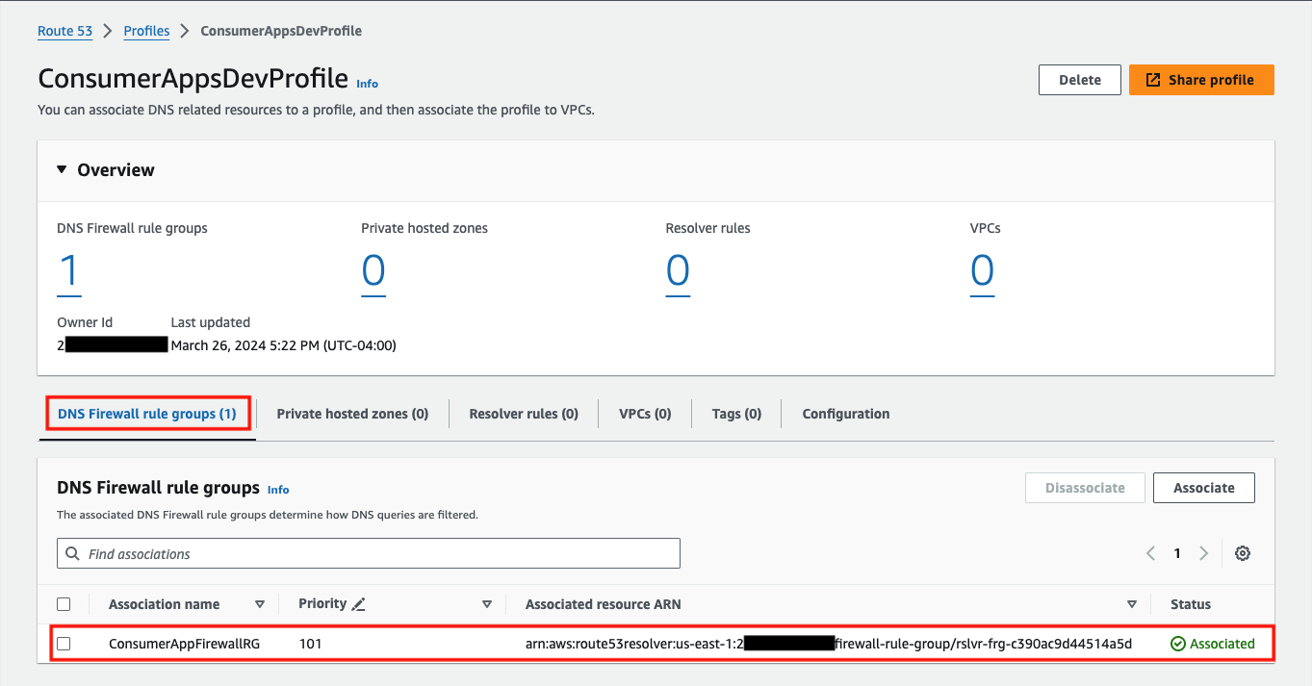Click priority value 101
This screenshot has width=1312, height=686.
click(x=310, y=644)
